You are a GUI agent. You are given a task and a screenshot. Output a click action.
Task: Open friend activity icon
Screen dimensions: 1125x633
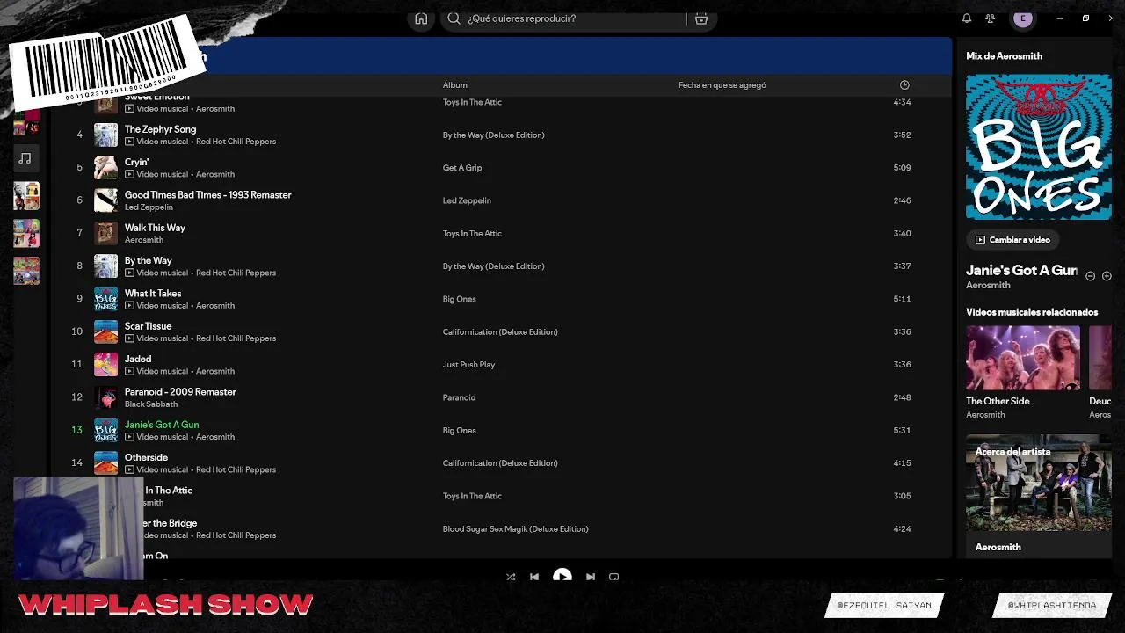991,18
